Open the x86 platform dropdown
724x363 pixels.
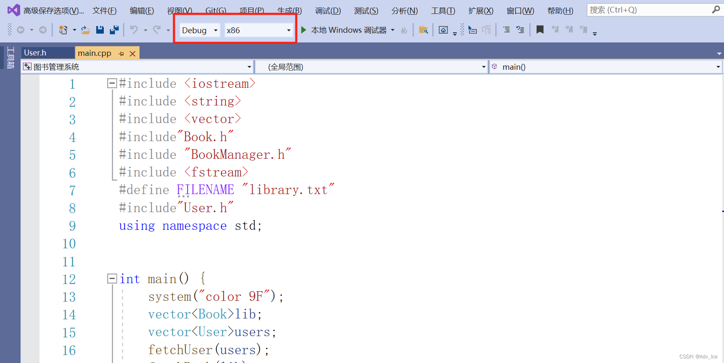click(x=259, y=30)
